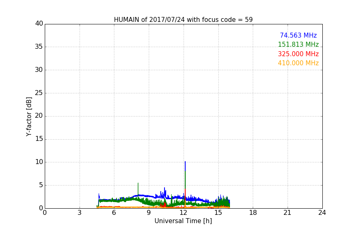
Task: Click the x-axis tick label 21
Action: click(x=288, y=213)
